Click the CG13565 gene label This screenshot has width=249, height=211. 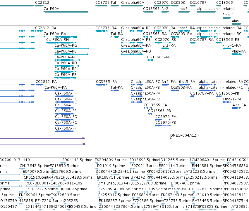(x=151, y=8)
